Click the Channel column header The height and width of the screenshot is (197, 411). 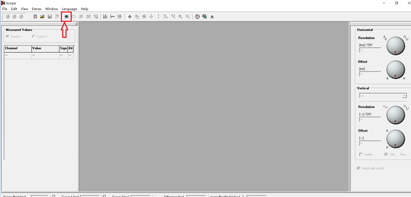pos(18,49)
